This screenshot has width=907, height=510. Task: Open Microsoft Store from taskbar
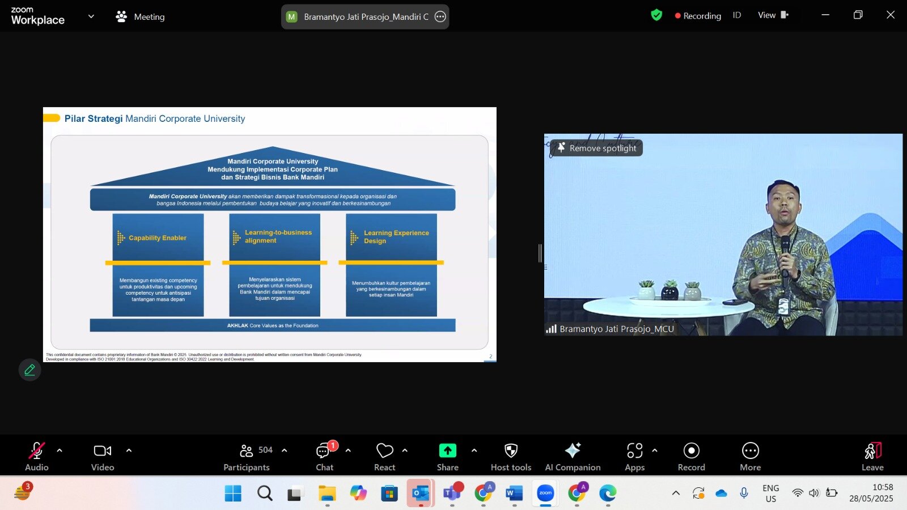tap(389, 494)
